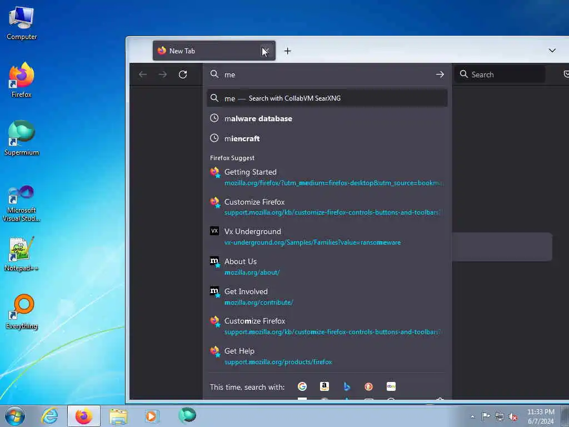Choose 'me — Search with CollabVM SearXNG'
This screenshot has height=427, width=569.
(x=327, y=98)
